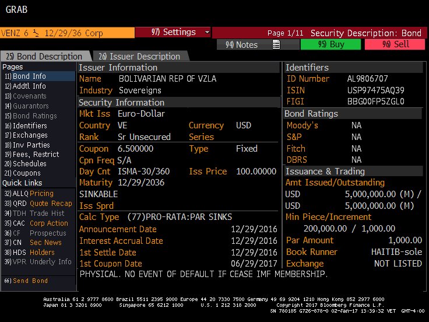Click the Page 1/11 indicator
429x322 pixels.
(x=286, y=33)
